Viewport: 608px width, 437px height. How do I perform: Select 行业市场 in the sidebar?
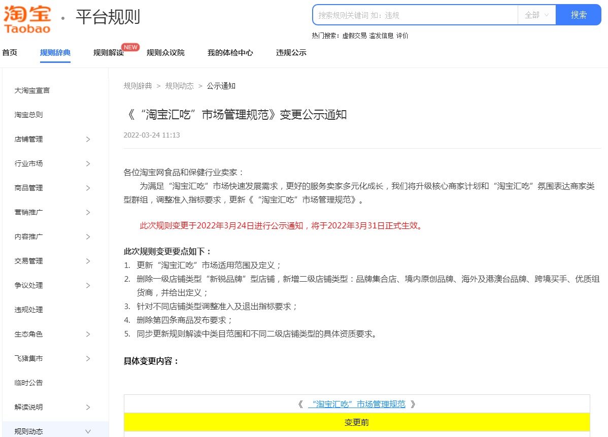[x=29, y=163]
